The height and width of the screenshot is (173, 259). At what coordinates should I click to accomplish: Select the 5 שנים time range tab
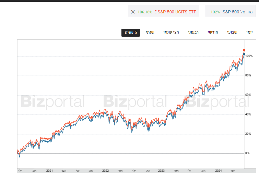click(x=131, y=33)
